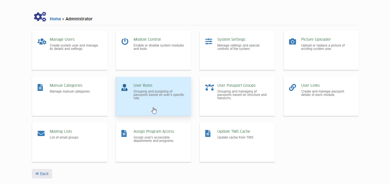
Task: Click the Manual Categories document icon
Action: (41, 87)
